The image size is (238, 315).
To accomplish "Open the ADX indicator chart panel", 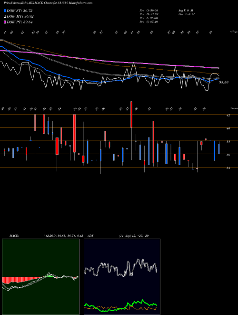I will (x=122, y=277).
